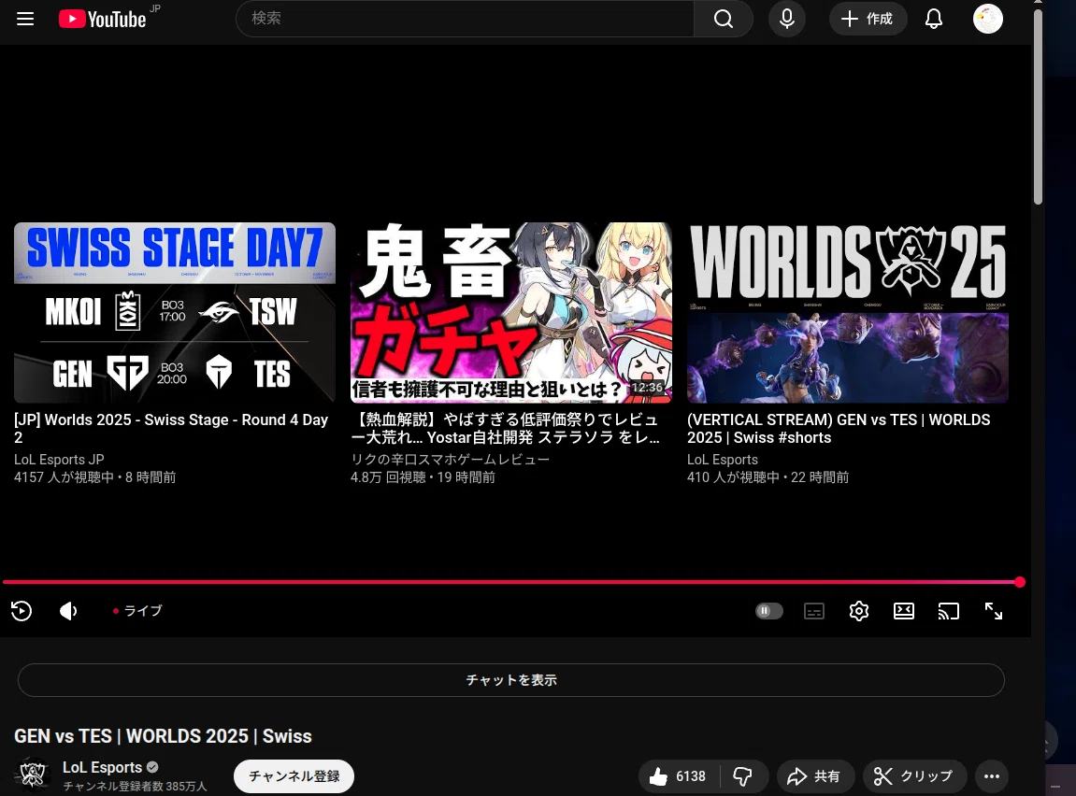Screen dimensions: 1076x796
Task: Click '4157 人が視聴中・8 時間前' text
Action: click(94, 477)
